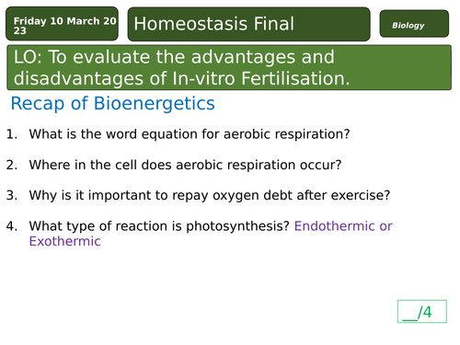Click the word Fertilisation in the objective
Viewport: 460px width, 345px height.
[x=295, y=78]
